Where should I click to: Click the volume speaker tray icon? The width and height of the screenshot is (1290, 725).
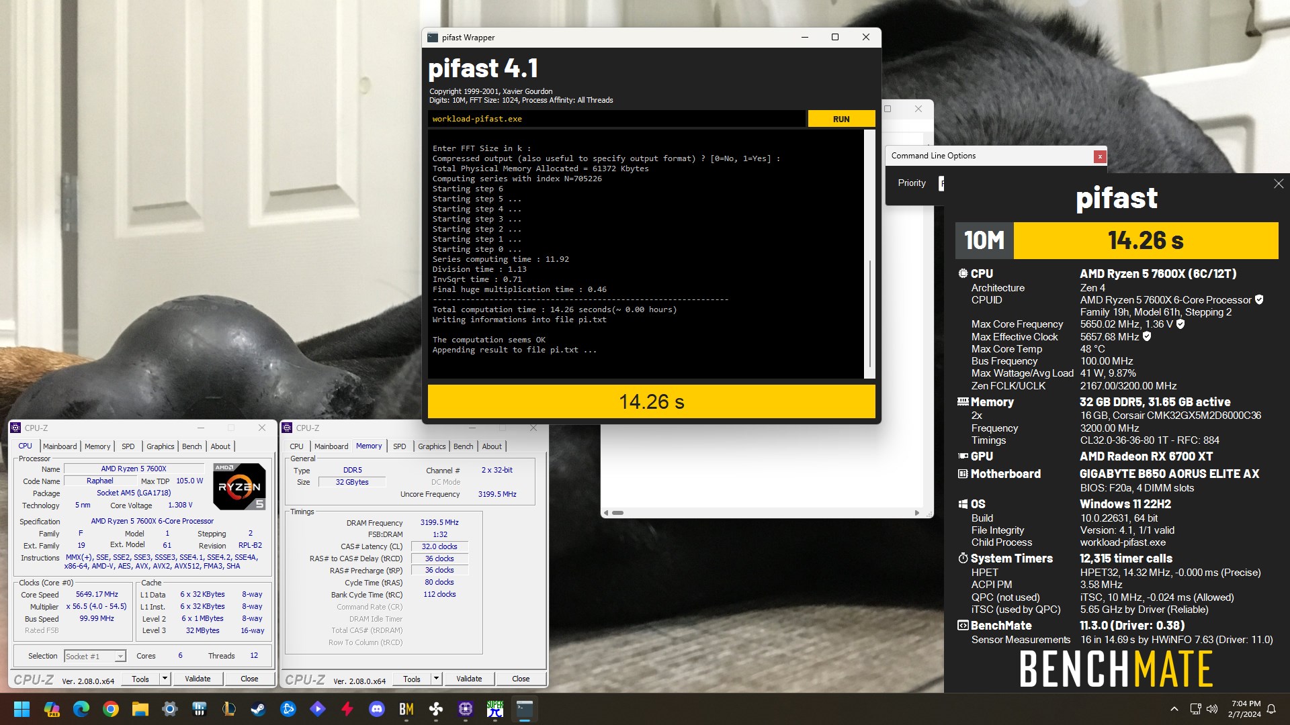tap(1212, 709)
